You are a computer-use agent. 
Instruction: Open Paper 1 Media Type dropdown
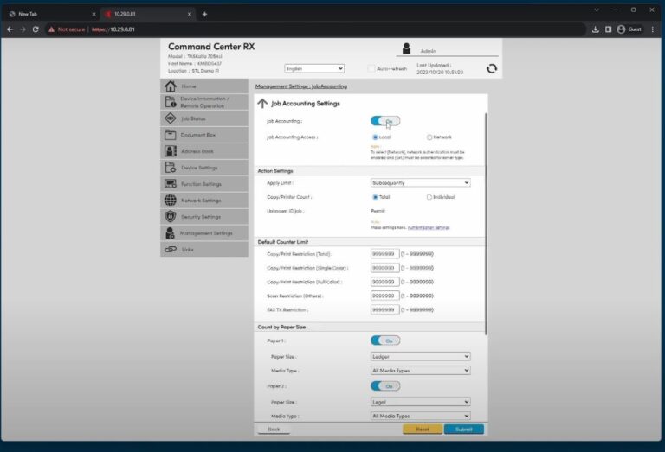(x=420, y=370)
